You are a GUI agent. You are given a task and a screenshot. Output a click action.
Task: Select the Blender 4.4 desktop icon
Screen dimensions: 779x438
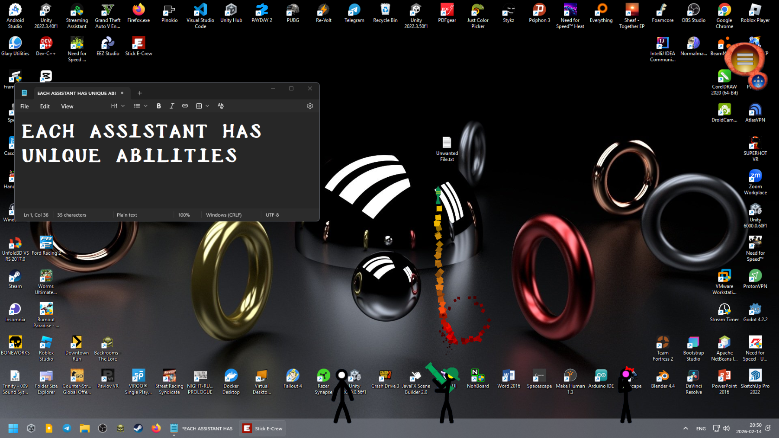663,379
